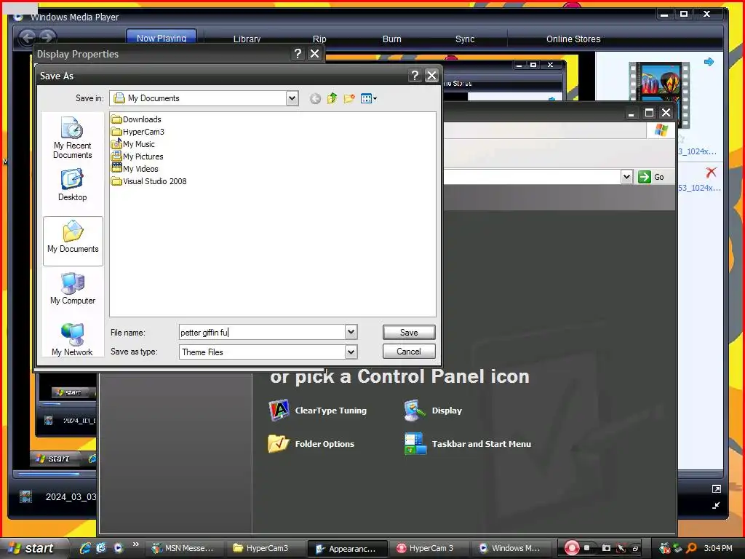The height and width of the screenshot is (559, 745).
Task: Create a new folder in Save As
Action: point(349,98)
